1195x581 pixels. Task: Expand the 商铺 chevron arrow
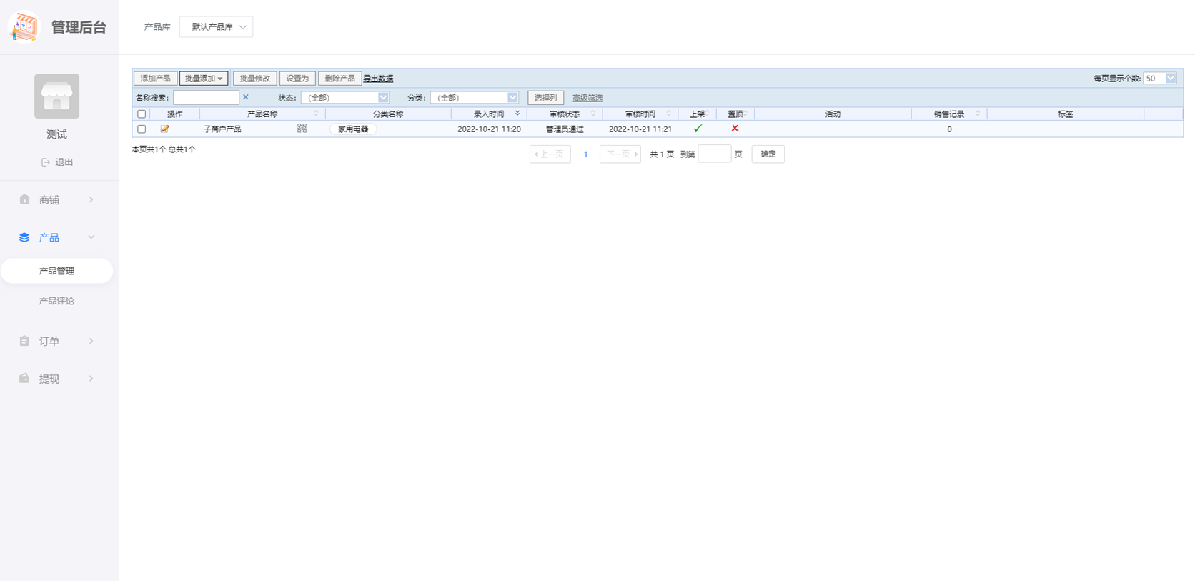pyautogui.click(x=91, y=199)
